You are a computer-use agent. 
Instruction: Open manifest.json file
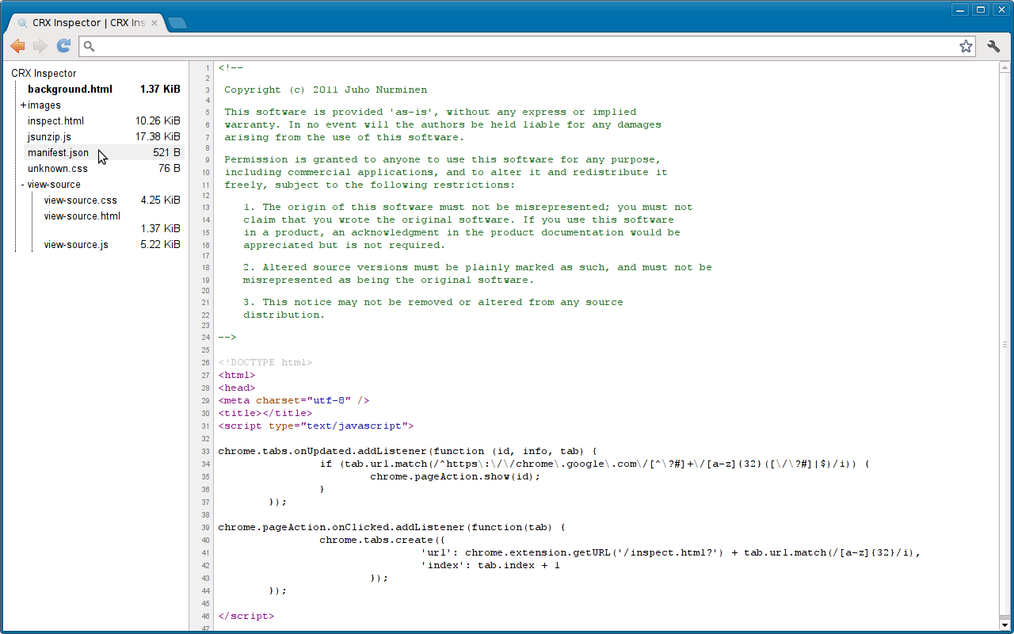point(58,153)
